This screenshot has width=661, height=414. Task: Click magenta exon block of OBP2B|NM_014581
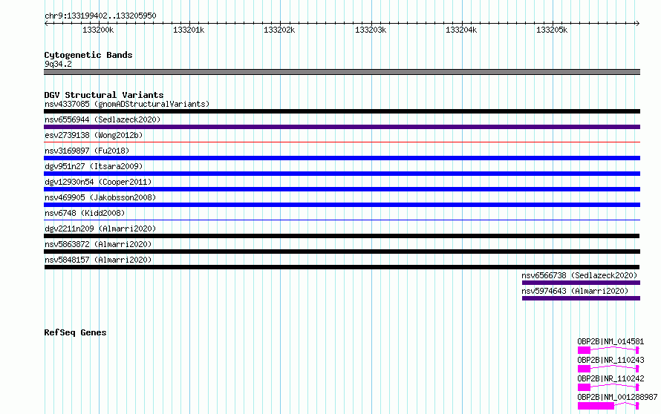pyautogui.click(x=584, y=350)
